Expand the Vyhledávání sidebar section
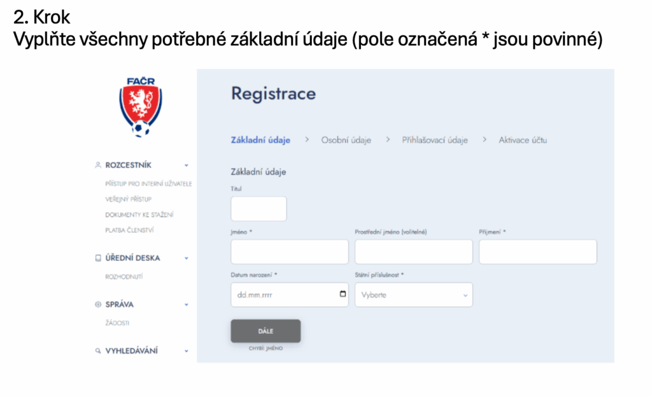This screenshot has width=652, height=397. [x=187, y=351]
